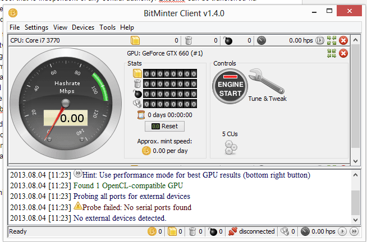Click the BitMinter bitcoin title bar icon
This screenshot has width=367, height=242.
tap(13, 13)
